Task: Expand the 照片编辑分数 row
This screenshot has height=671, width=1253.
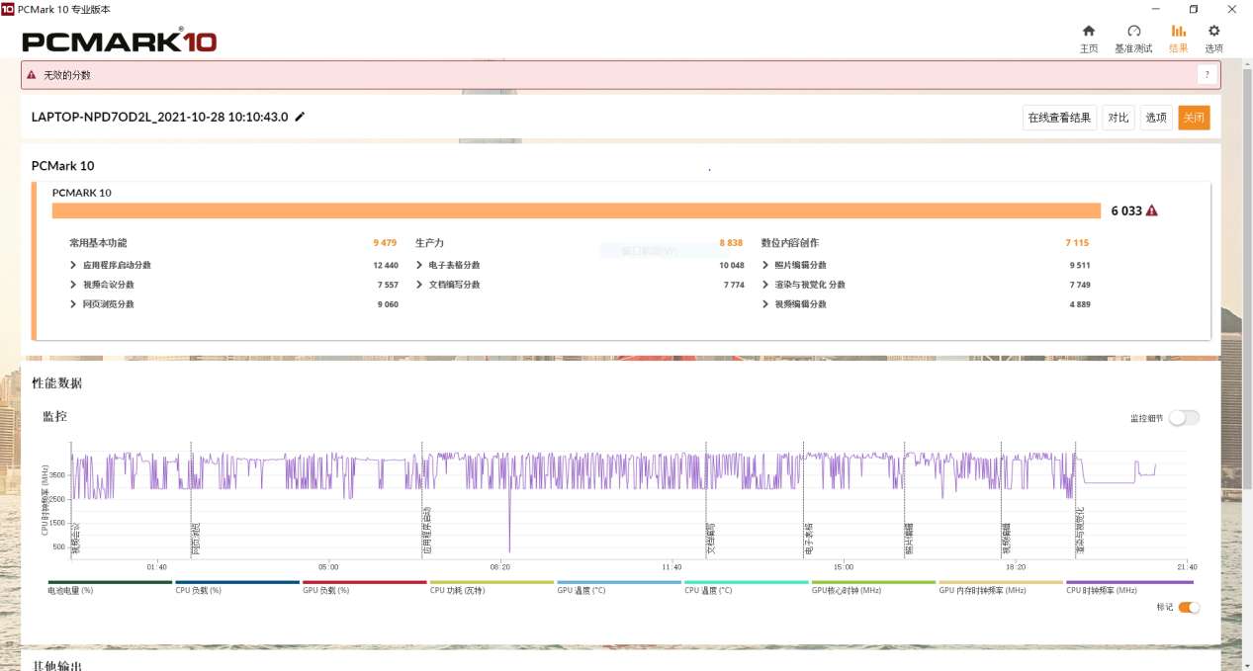Action: pyautogui.click(x=766, y=265)
